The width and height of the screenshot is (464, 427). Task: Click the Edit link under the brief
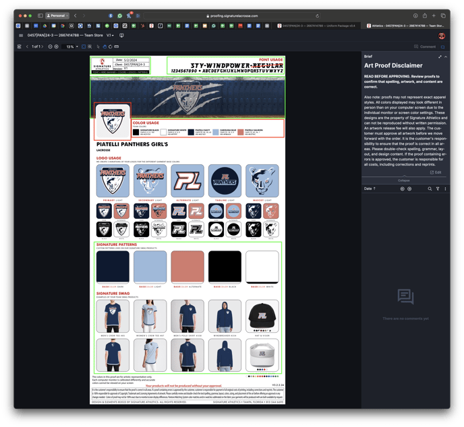click(435, 172)
